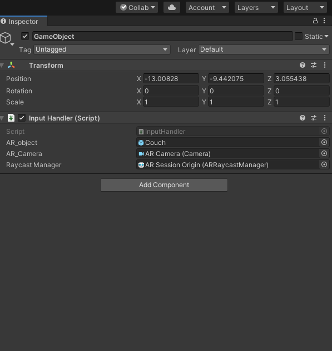Enable the Static checkbox
The image size is (332, 351).
pos(299,36)
